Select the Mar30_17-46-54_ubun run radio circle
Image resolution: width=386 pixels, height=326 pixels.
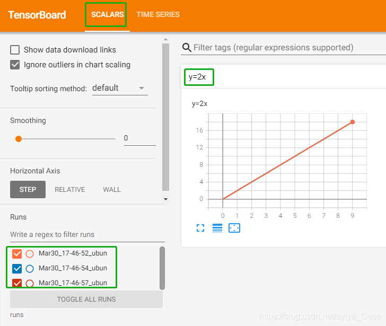click(x=30, y=269)
